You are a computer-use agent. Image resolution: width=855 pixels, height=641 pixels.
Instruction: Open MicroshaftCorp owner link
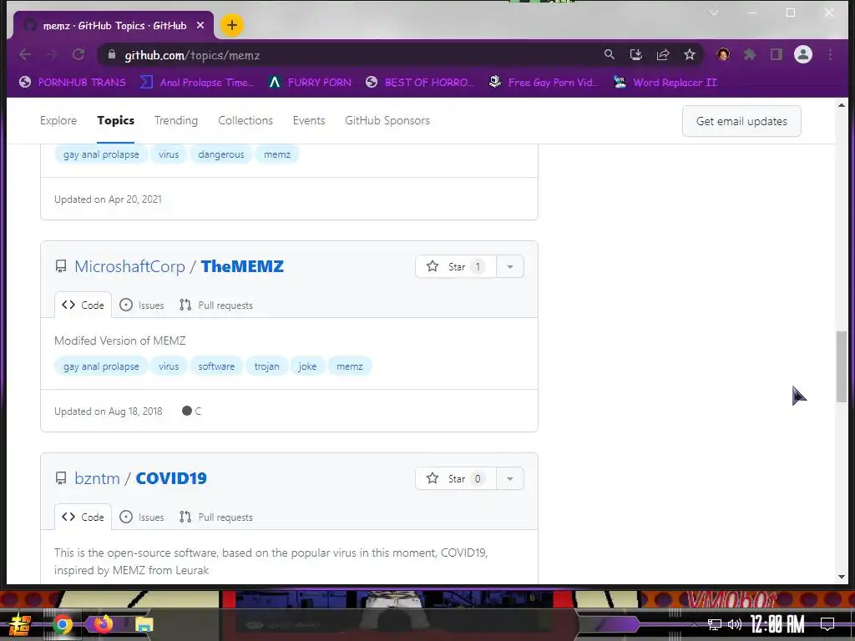click(x=129, y=266)
